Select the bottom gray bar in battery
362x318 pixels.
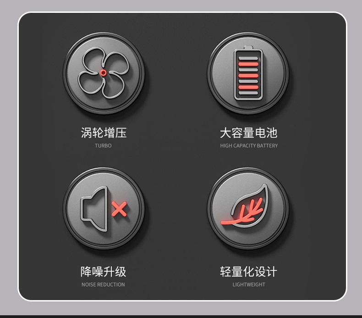coord(248,93)
